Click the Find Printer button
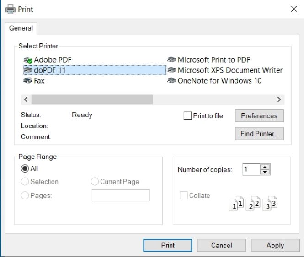This screenshot has width=304, height=257. [259, 134]
